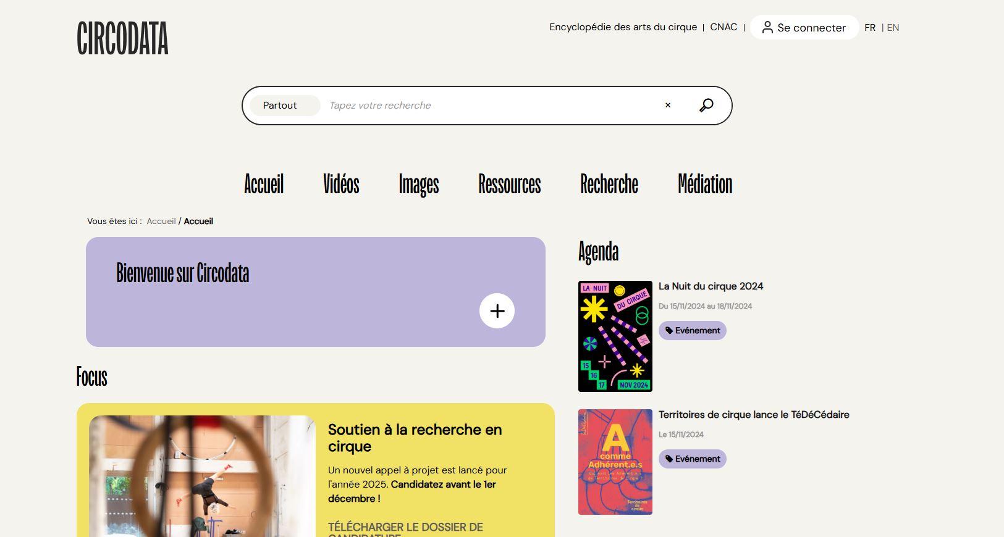Open the Partout search scope dropdown

[285, 106]
